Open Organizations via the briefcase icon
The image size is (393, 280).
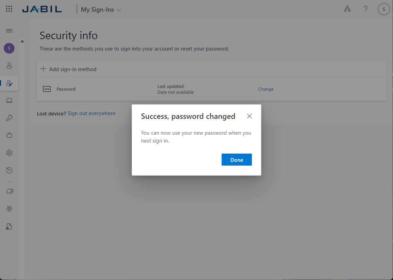(9, 135)
